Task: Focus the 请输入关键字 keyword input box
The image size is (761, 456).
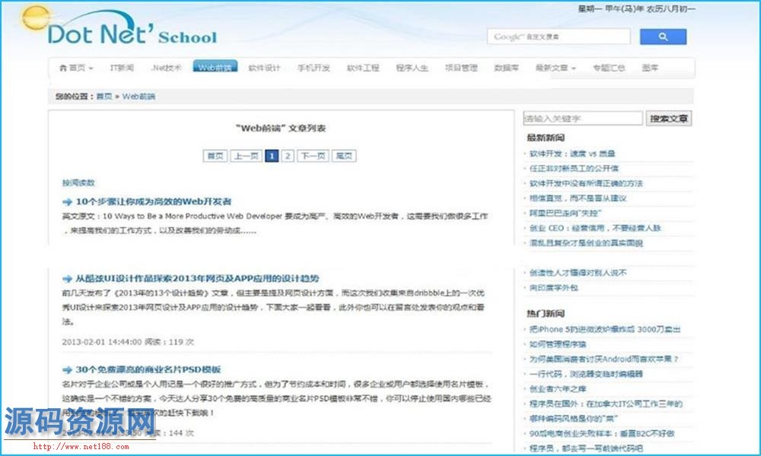Action: [x=583, y=119]
